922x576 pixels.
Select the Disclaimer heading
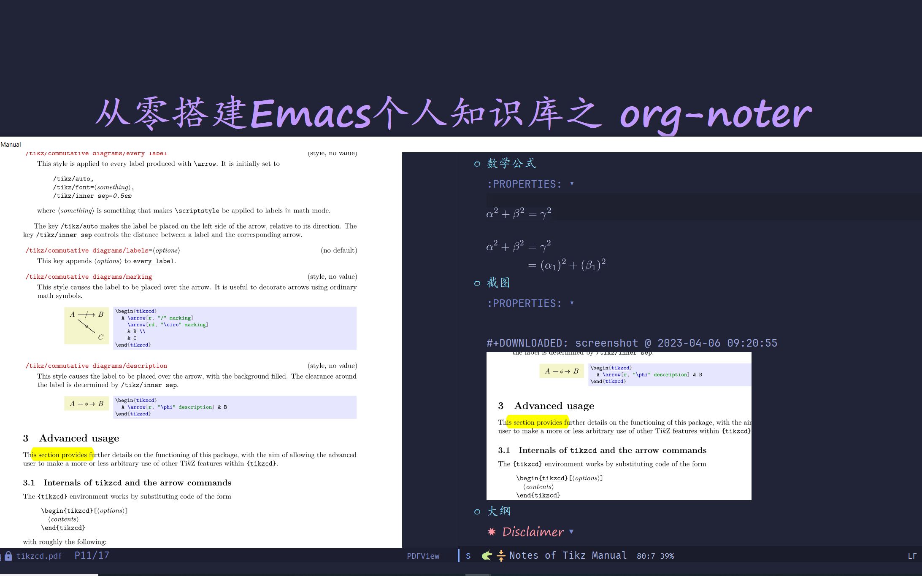point(533,532)
